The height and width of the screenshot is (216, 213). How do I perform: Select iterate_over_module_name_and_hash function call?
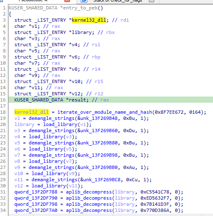coord(104,112)
